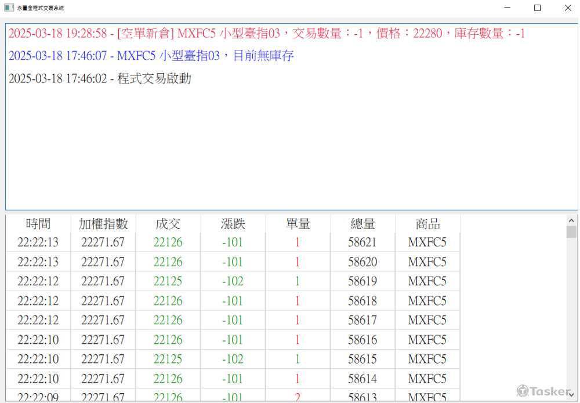
Task: Click the scrollbar up arrow of the table
Action: coord(571,221)
